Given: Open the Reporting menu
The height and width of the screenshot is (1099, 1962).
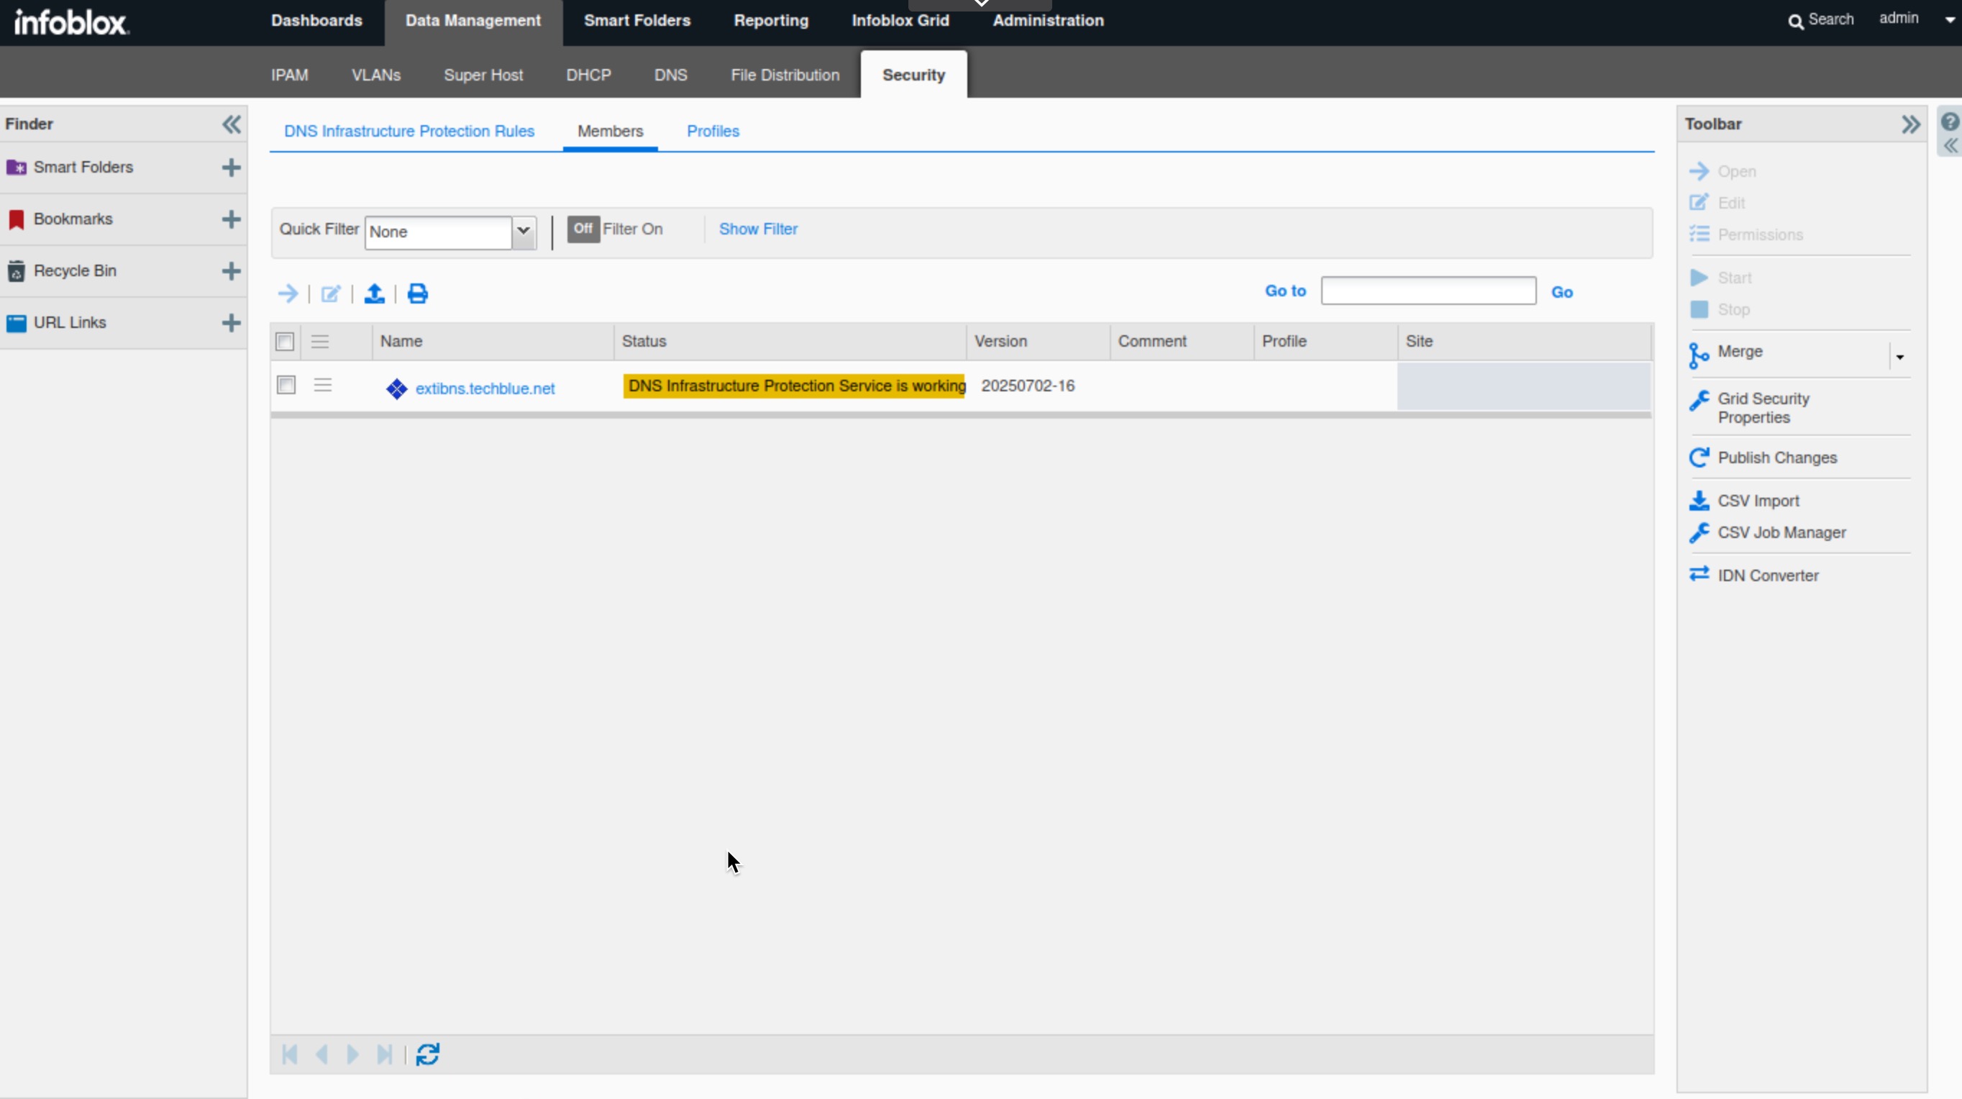Looking at the screenshot, I should click(x=771, y=21).
